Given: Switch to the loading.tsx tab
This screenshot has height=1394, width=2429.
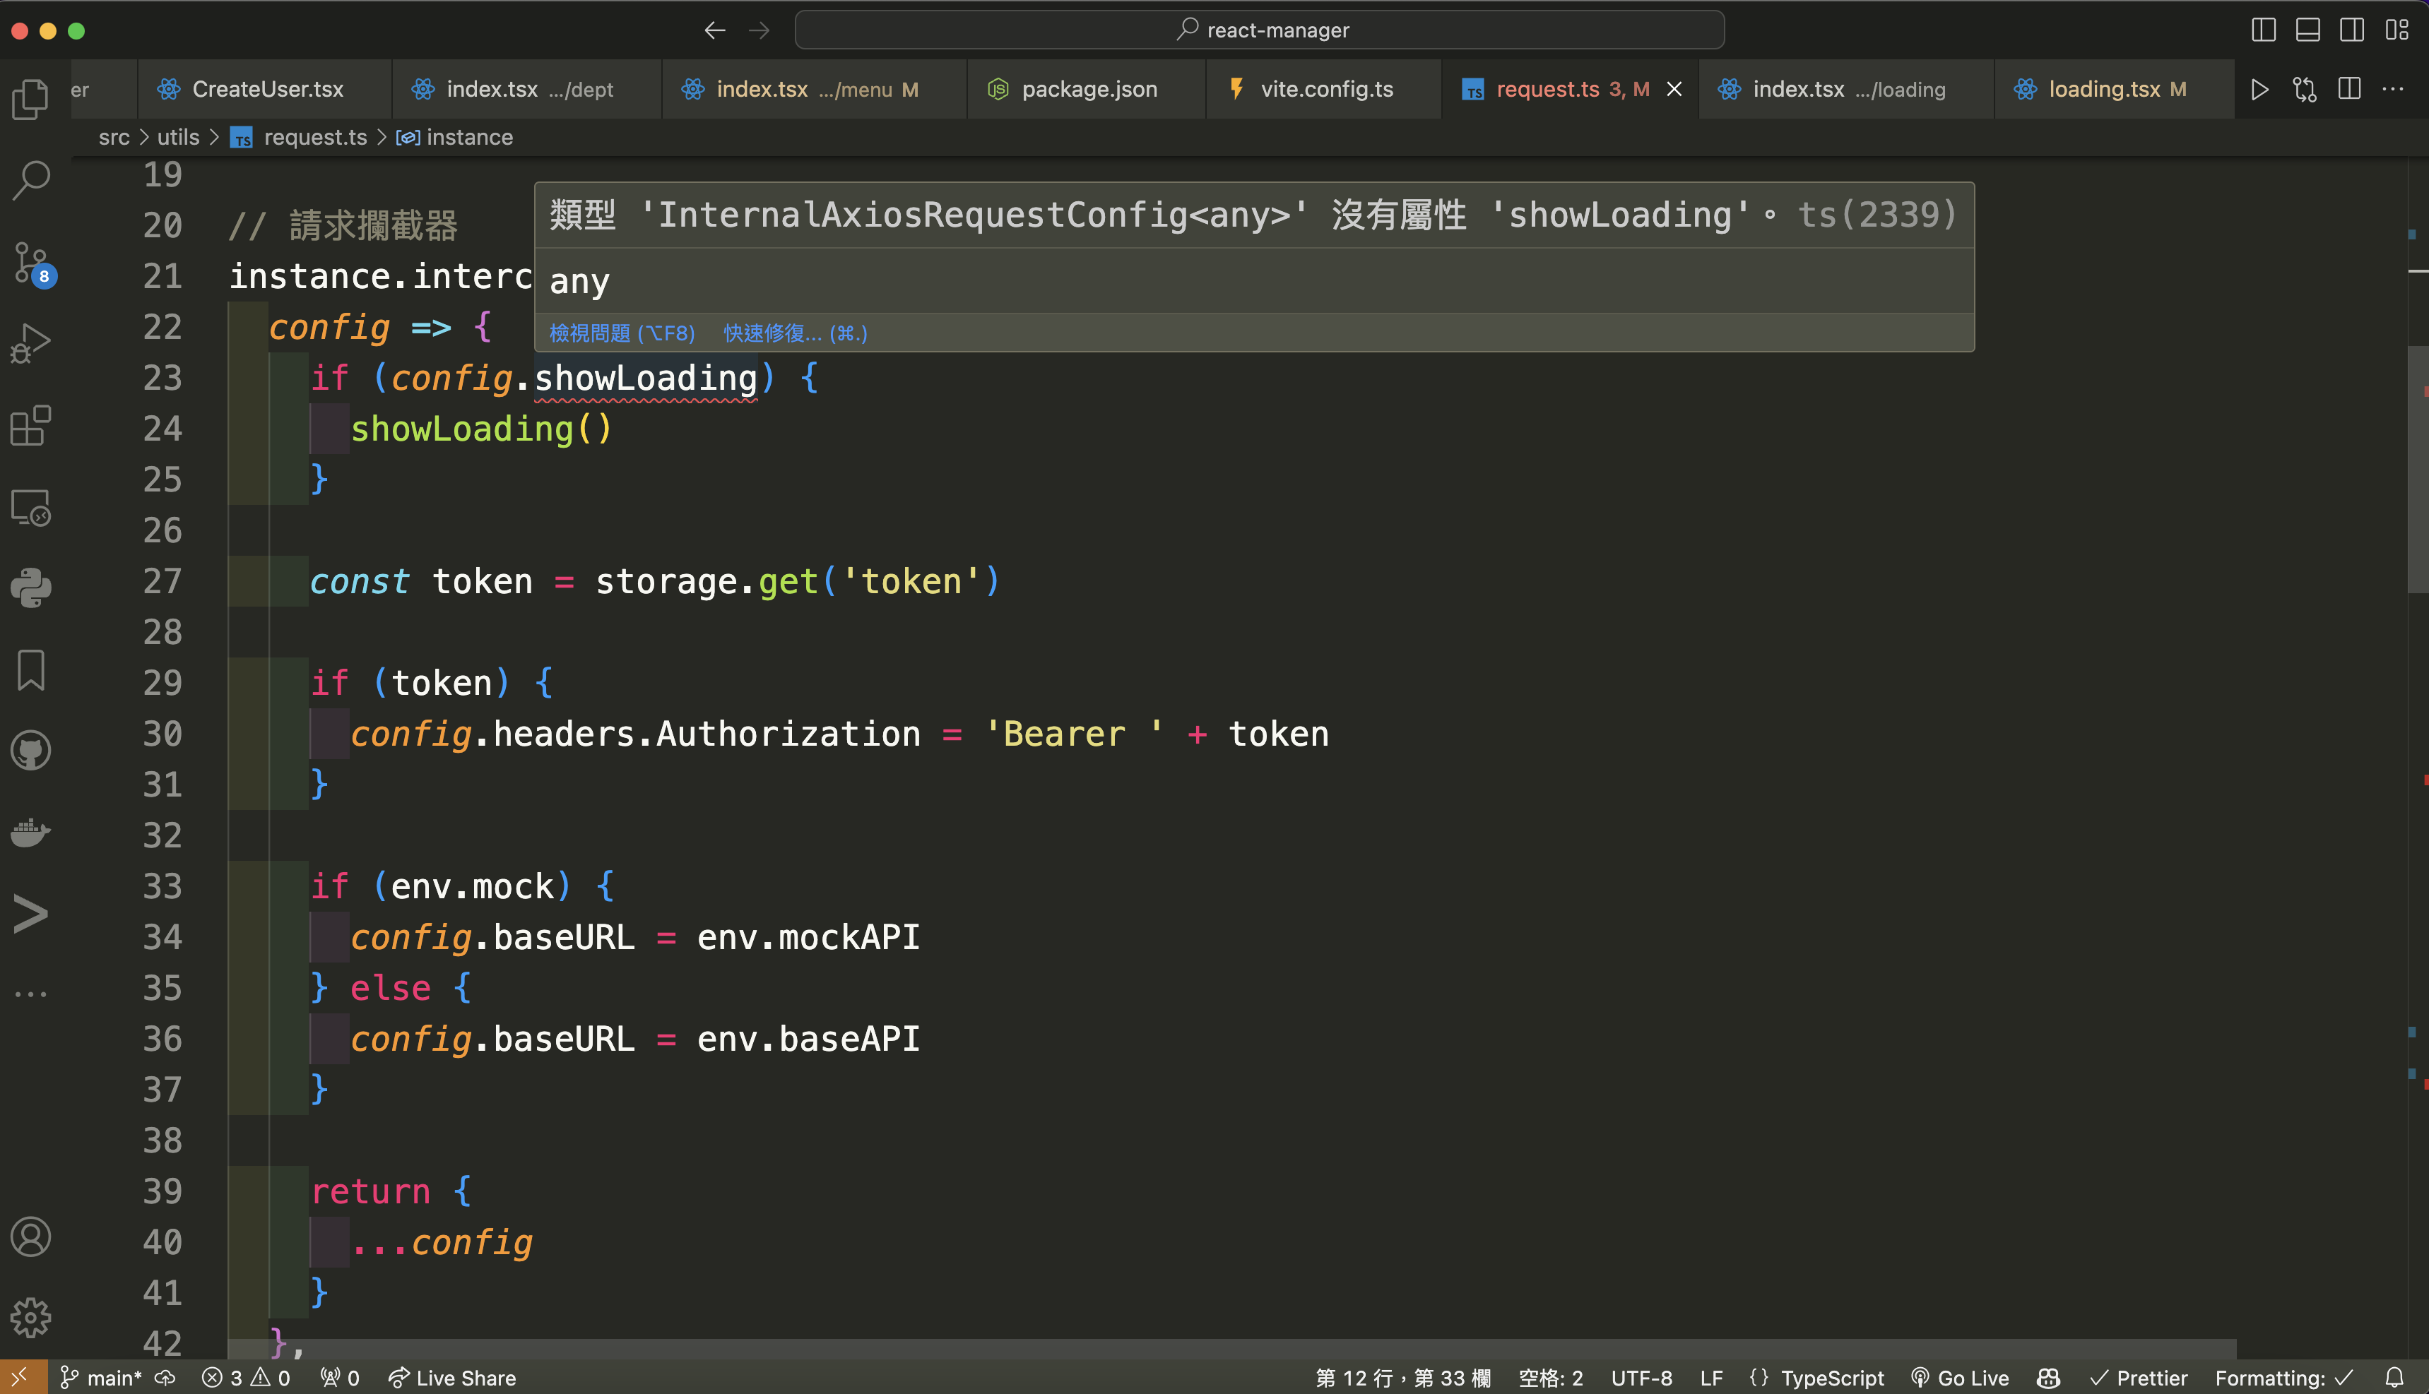Looking at the screenshot, I should click(2115, 89).
